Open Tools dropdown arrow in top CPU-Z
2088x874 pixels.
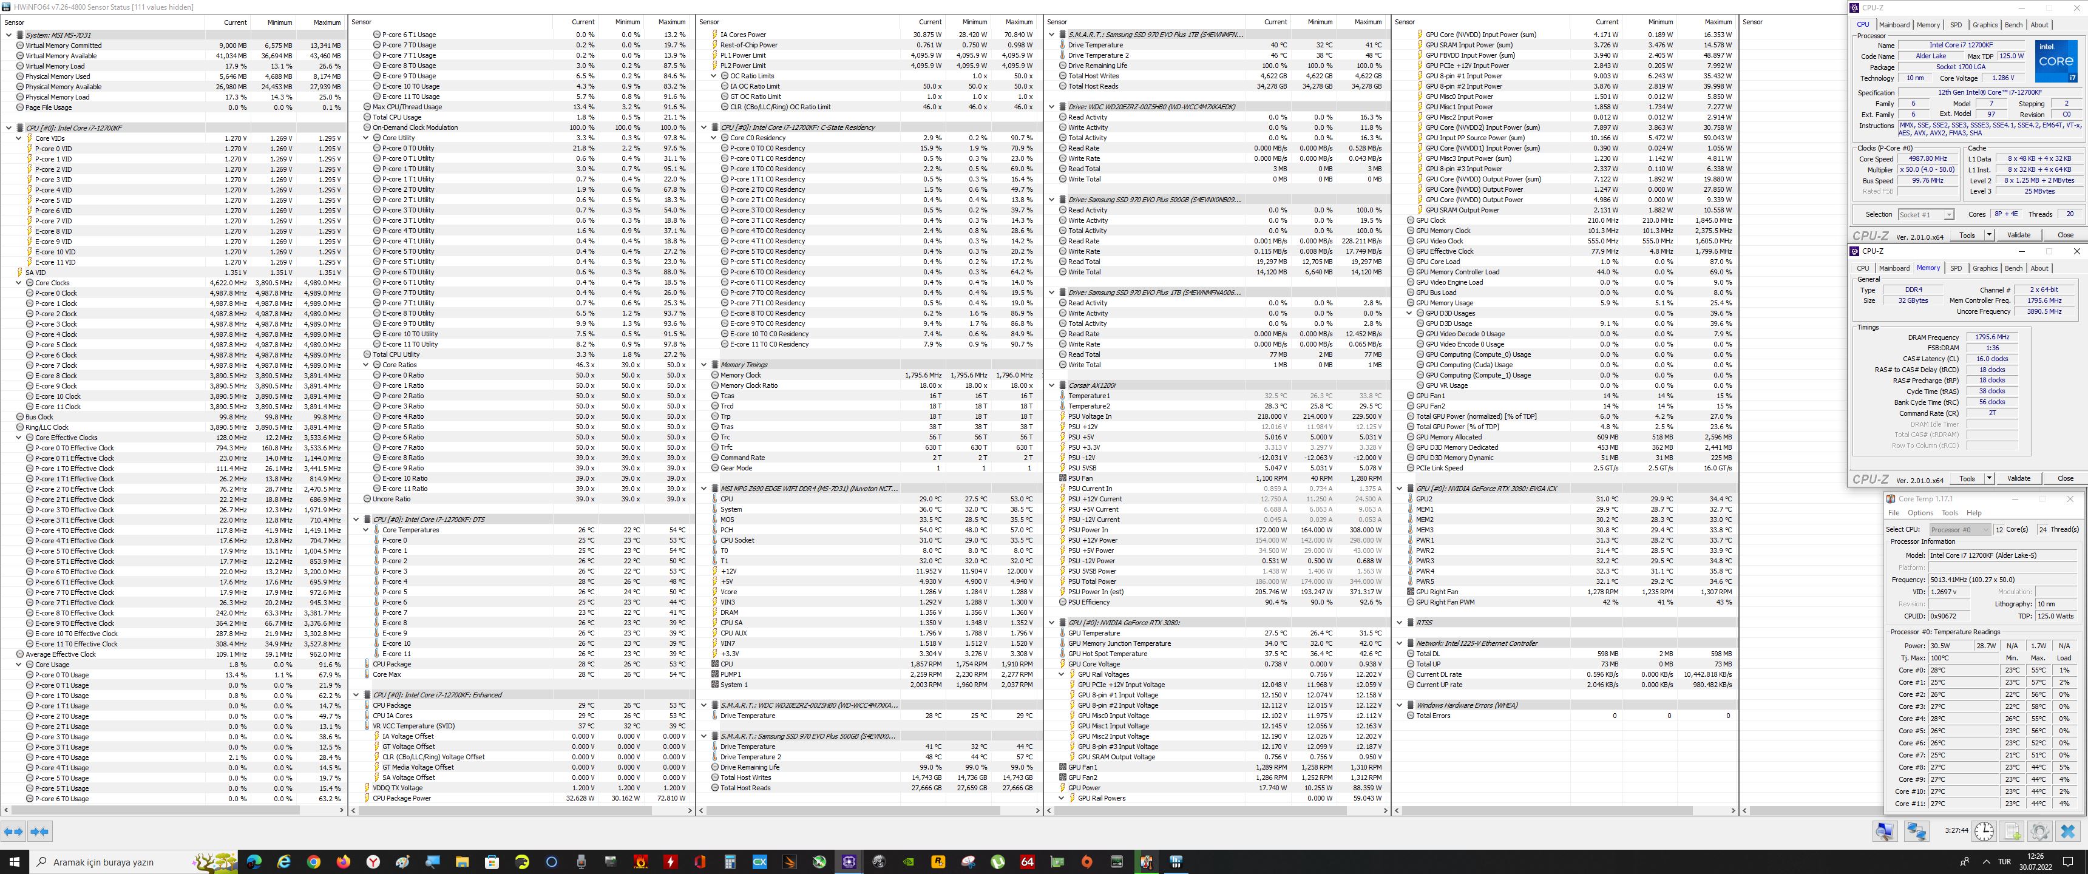(1988, 235)
